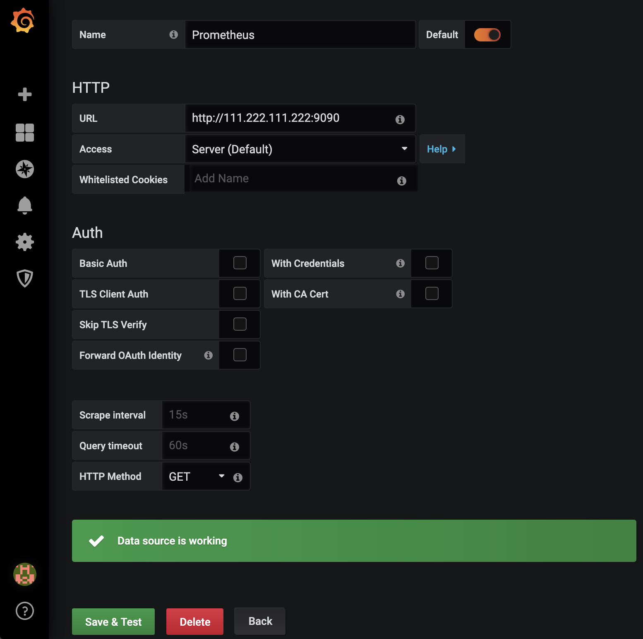This screenshot has width=643, height=639.
Task: Click the red Delete button
Action: (x=195, y=622)
